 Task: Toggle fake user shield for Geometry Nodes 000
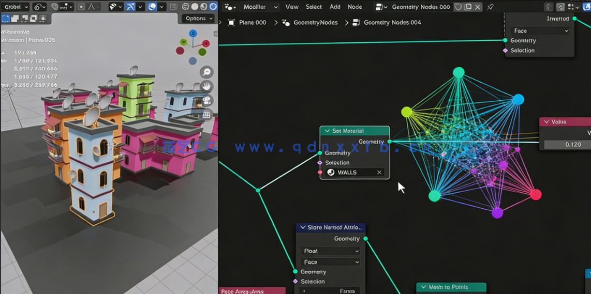459,7
